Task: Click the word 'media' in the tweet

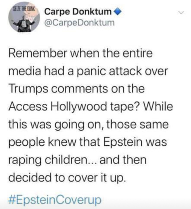Action: coord(25,71)
